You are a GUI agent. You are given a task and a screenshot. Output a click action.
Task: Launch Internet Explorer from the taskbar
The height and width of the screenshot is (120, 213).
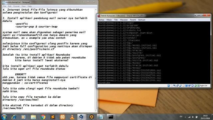click(x=14, y=117)
